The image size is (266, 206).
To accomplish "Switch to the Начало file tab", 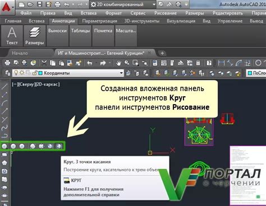I will 20,53.
